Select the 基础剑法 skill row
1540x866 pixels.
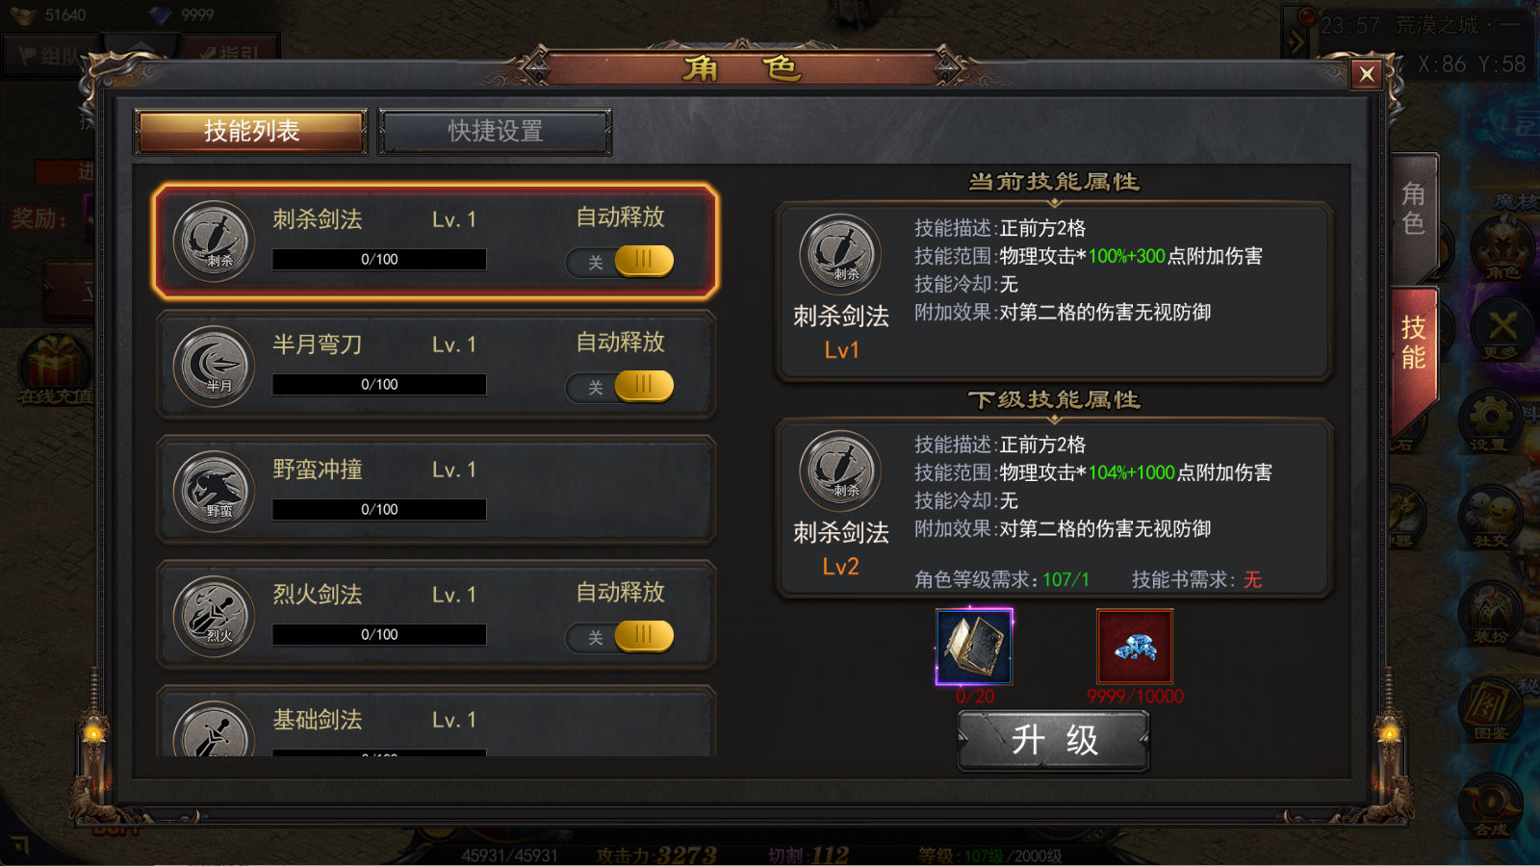[x=436, y=722]
